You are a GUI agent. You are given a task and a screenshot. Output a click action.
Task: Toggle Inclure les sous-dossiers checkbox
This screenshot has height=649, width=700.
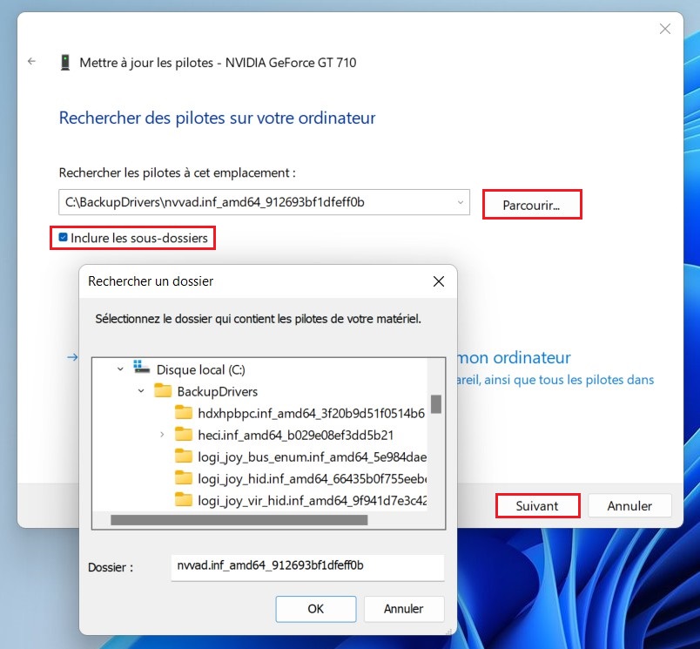(64, 237)
